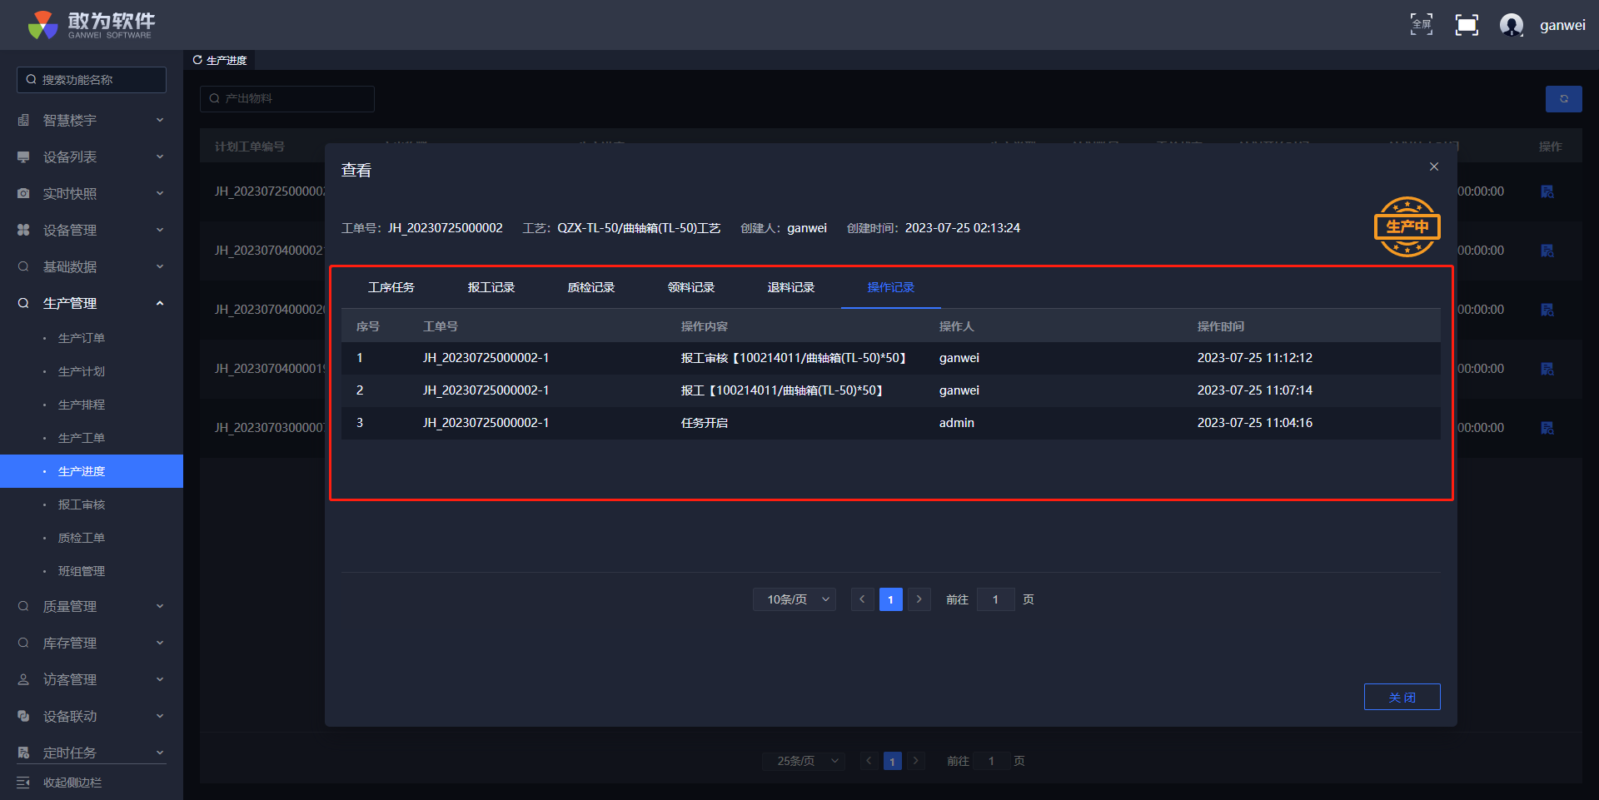Click the refresh button at top right
Screen dimensions: 1599x800
click(x=1563, y=99)
